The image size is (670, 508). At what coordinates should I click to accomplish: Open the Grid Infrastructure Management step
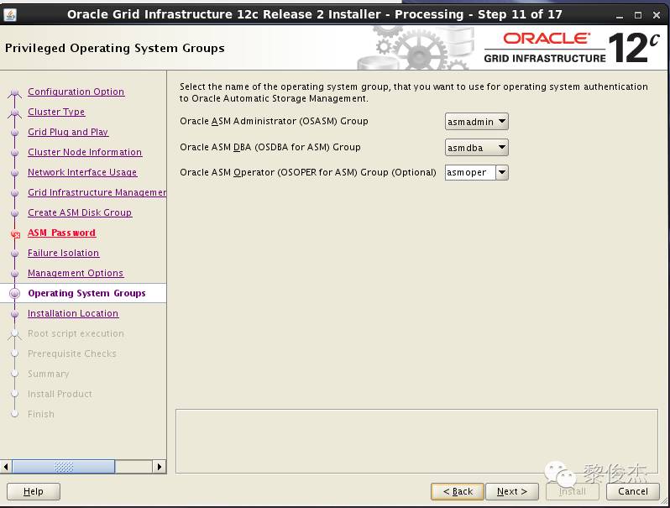pos(97,192)
